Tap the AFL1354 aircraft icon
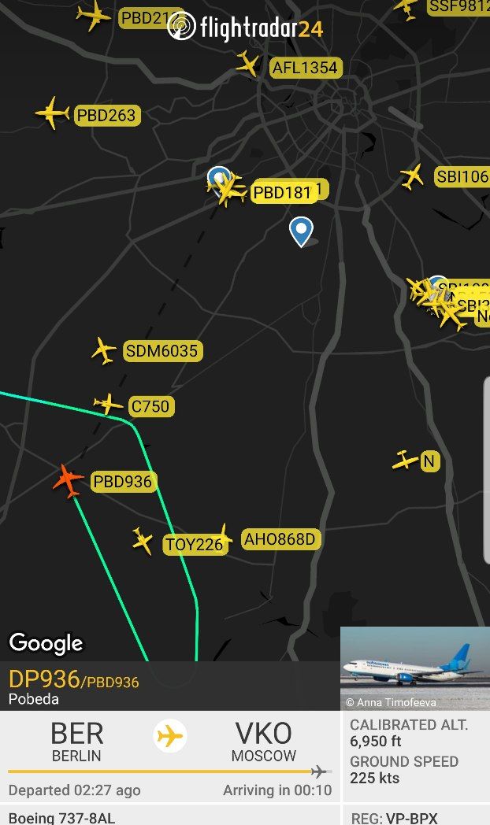490x825 pixels. coord(248,64)
